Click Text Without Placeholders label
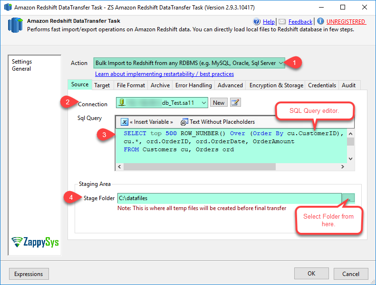 (222, 122)
